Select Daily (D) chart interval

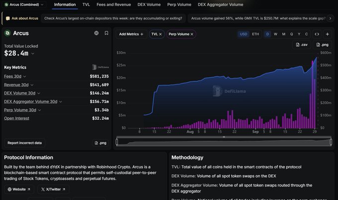[267, 34]
